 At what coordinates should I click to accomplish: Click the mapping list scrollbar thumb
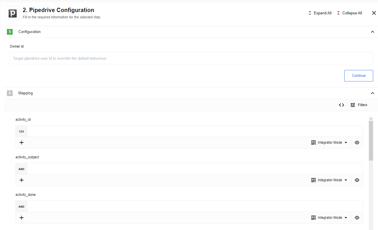tap(371, 141)
